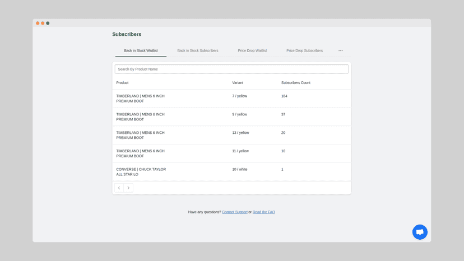Select the 7 / yellow variant cell
The height and width of the screenshot is (261, 464).
click(239, 96)
